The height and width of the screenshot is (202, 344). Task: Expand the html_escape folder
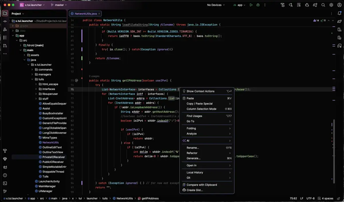click(36, 84)
